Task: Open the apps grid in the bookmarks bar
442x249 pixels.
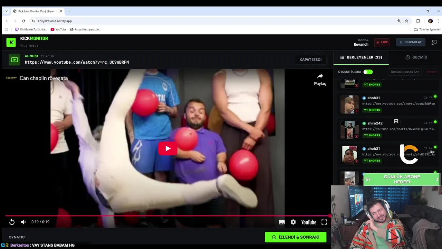Action: click(x=6, y=29)
